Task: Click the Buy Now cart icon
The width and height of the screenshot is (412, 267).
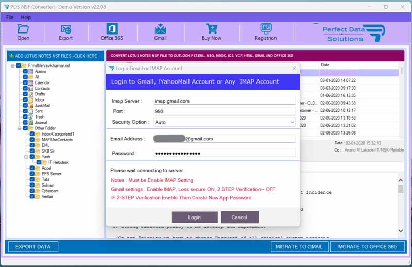Action: 212,29
